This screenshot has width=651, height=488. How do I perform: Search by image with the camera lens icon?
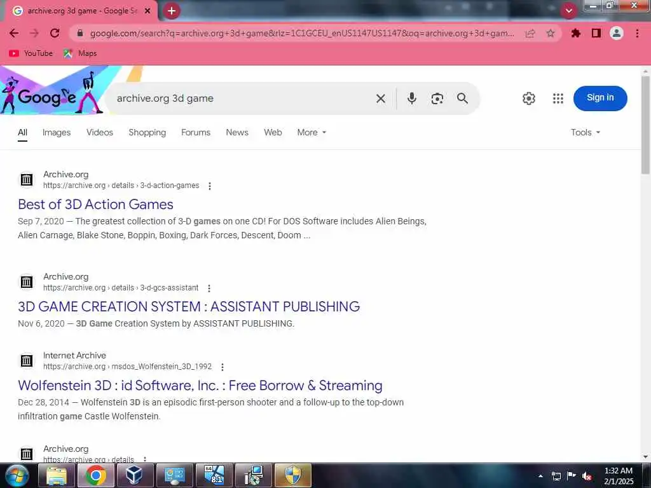click(437, 98)
